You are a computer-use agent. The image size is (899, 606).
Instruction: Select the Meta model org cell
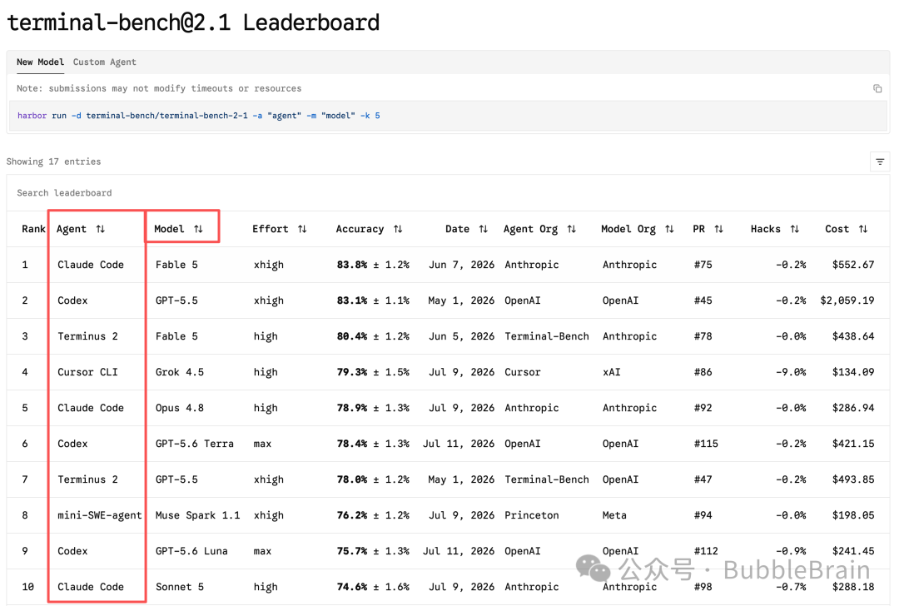point(614,515)
